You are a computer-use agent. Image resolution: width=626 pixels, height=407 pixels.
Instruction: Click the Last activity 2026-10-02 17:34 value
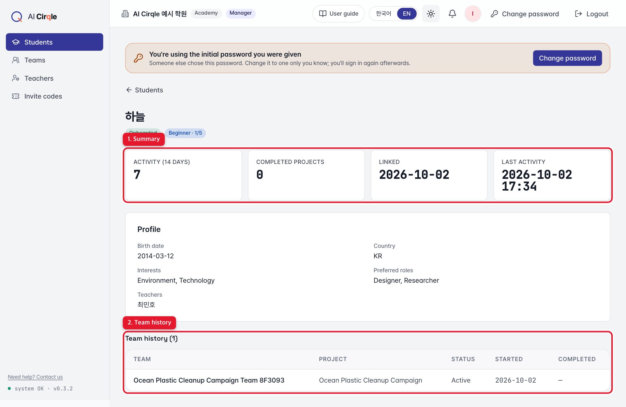tap(537, 181)
